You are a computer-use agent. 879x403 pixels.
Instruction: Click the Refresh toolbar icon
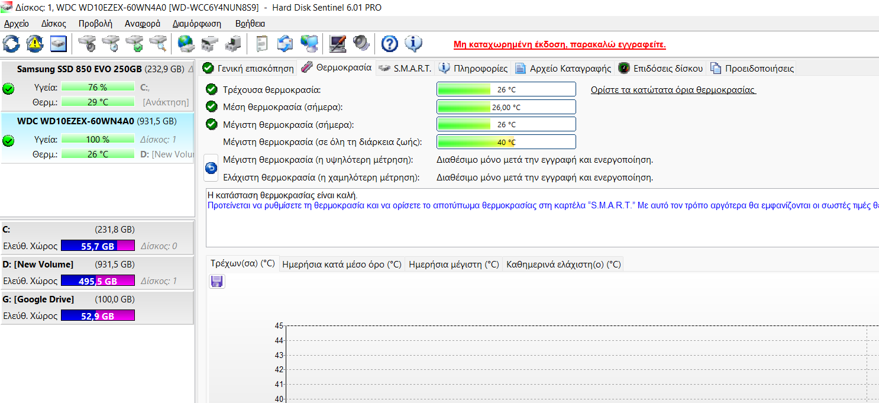[11, 43]
